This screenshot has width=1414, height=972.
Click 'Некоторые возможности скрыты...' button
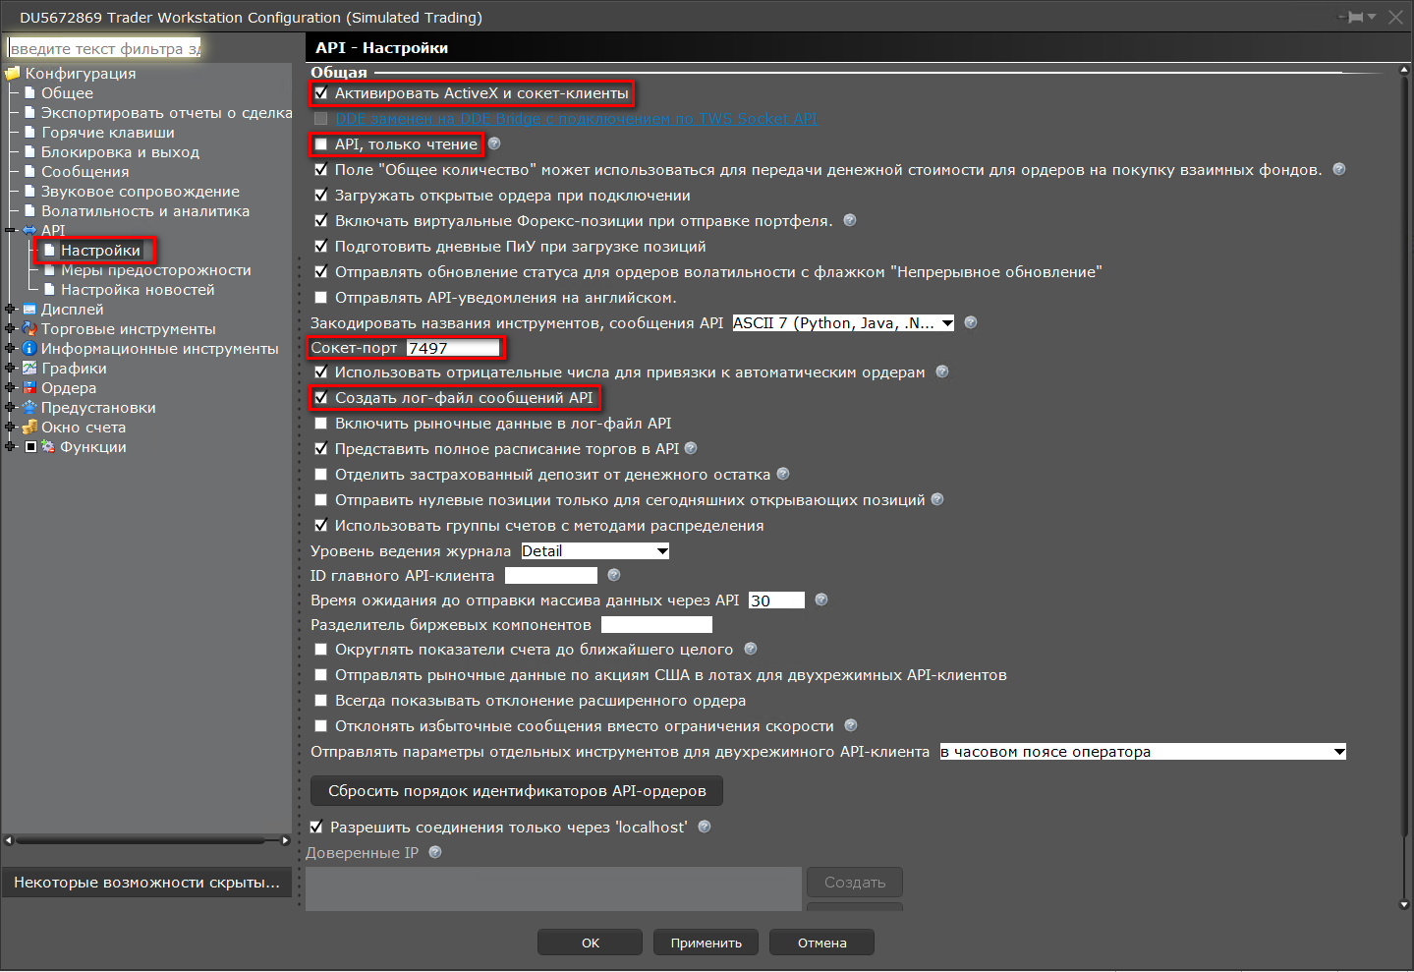[147, 883]
